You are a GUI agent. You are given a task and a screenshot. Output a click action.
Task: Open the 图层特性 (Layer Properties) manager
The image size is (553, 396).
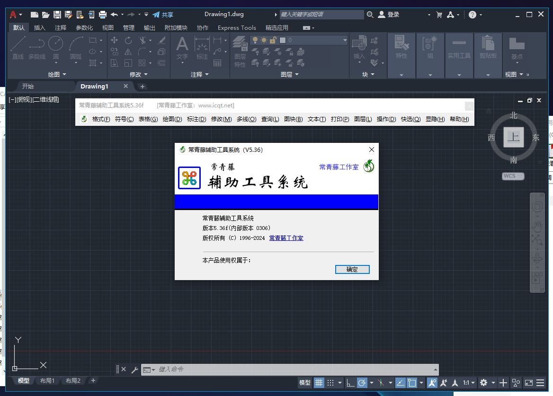tap(240, 49)
